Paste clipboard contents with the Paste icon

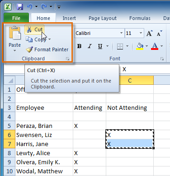click(14, 33)
